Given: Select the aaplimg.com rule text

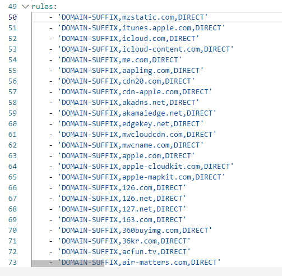Looking at the screenshot, I should click(131, 71).
